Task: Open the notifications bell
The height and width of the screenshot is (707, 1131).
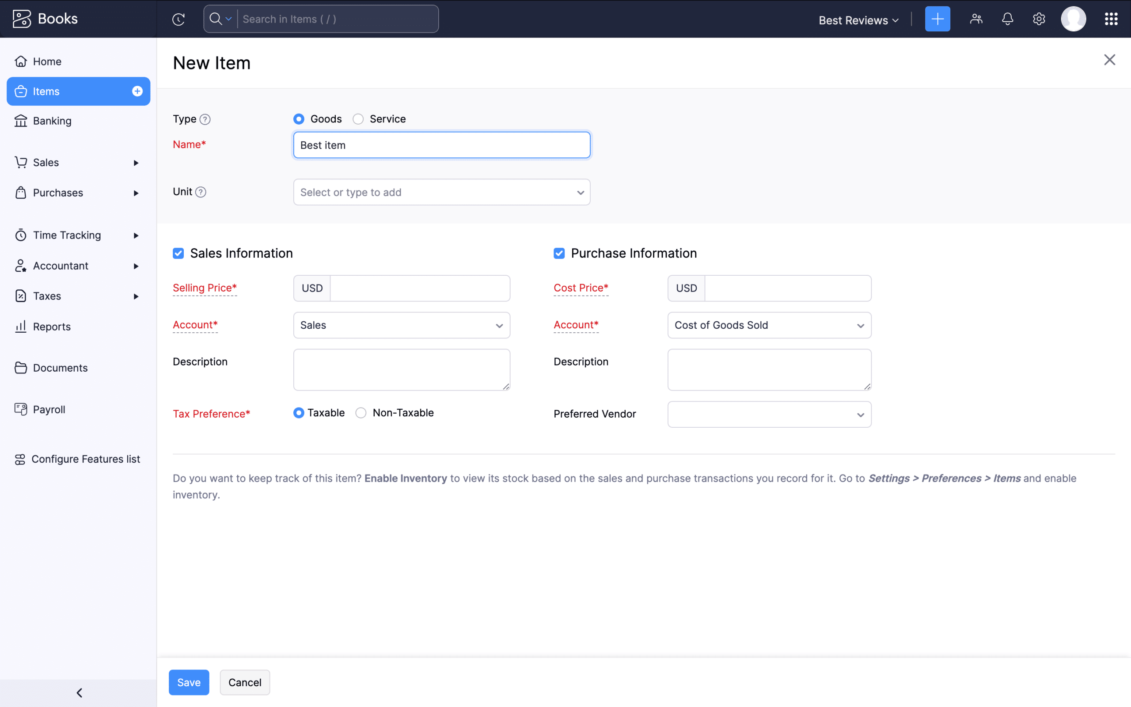Action: pyautogui.click(x=1007, y=19)
